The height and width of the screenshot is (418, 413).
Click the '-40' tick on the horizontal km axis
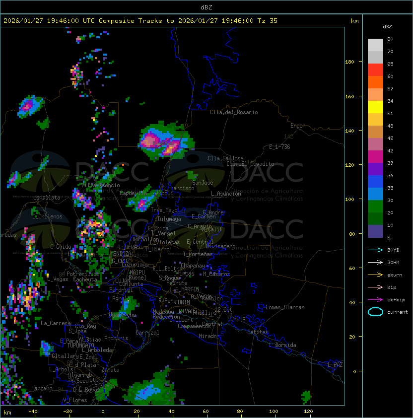point(33,412)
